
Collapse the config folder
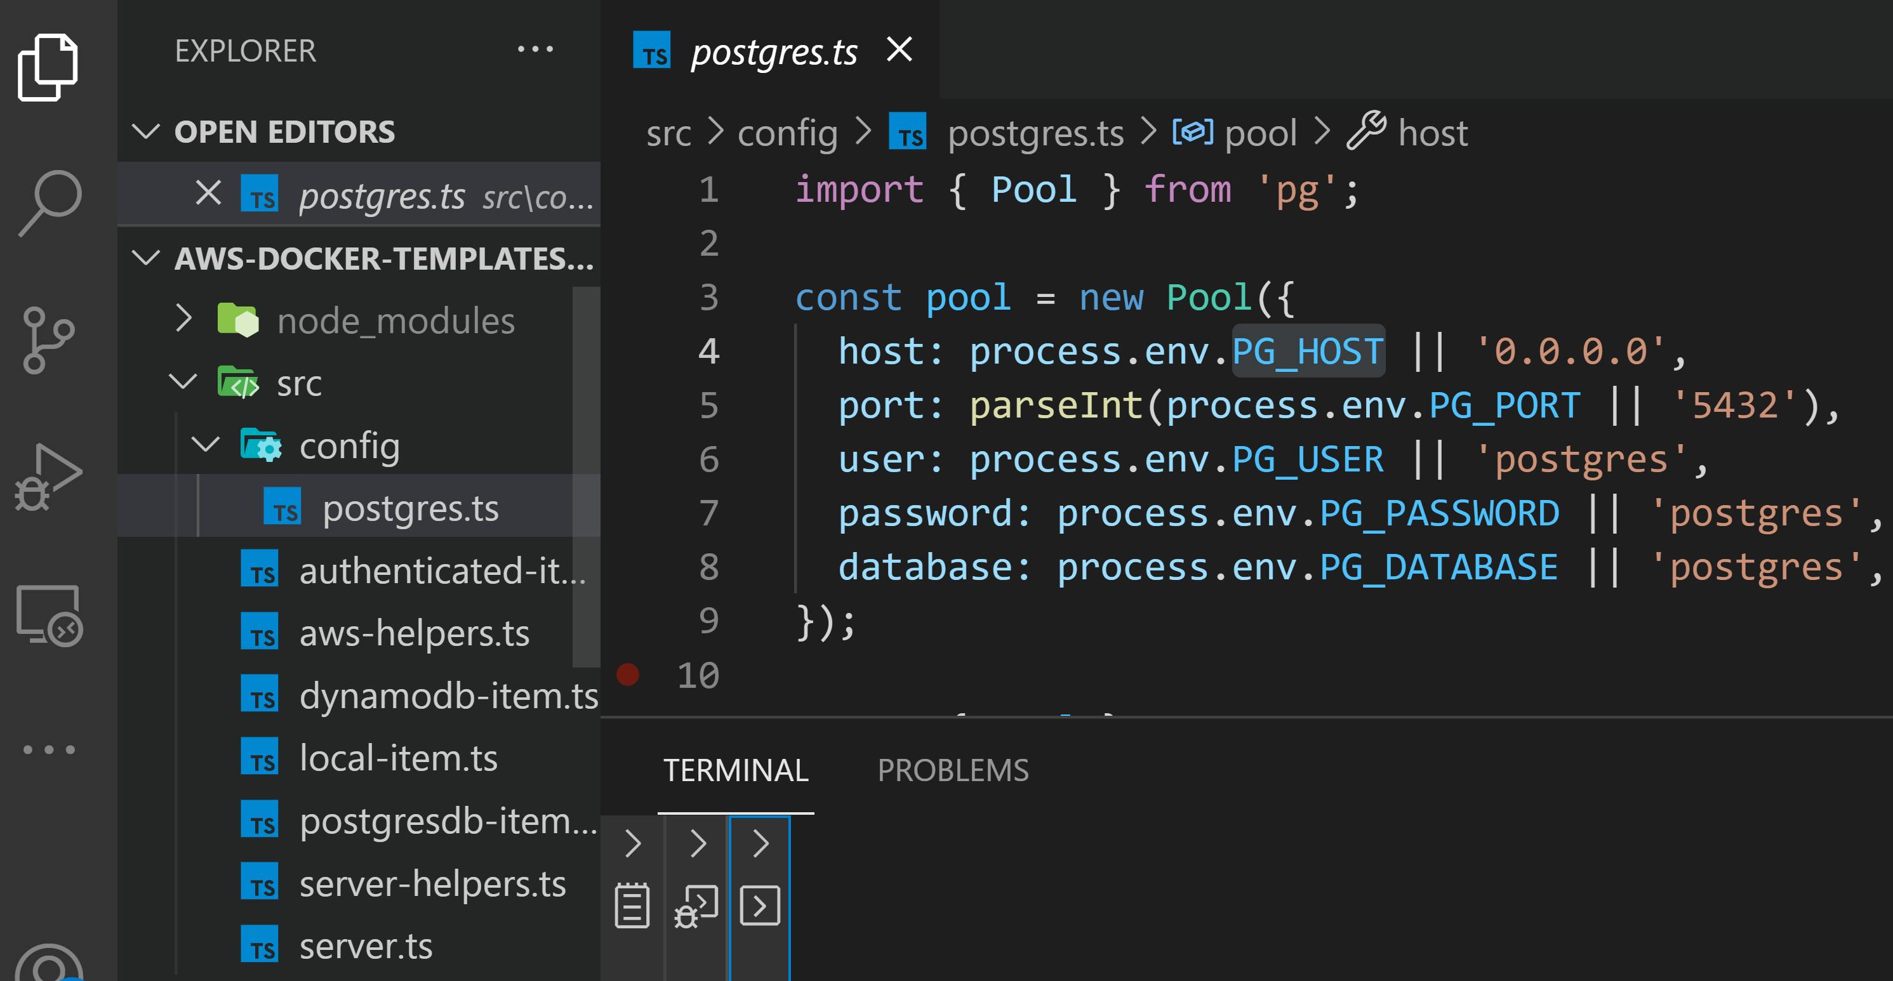[x=205, y=444]
